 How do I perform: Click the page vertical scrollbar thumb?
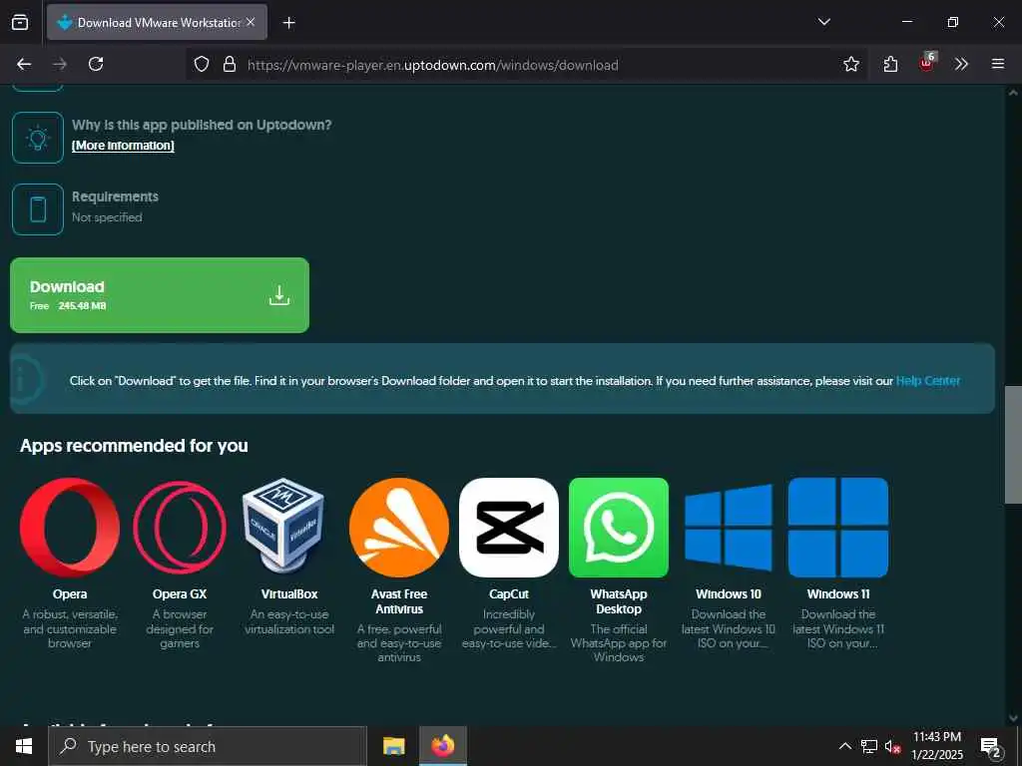[1013, 445]
